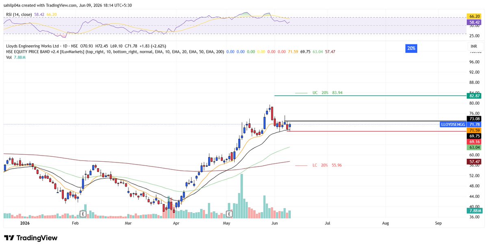The width and height of the screenshot is (488, 248).
Task: Click the Mar label on the time axis
Action: click(129, 224)
